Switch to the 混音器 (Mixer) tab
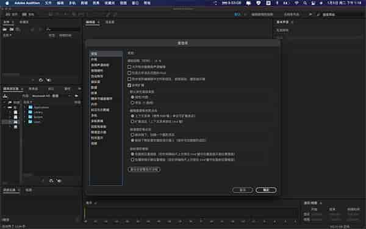This screenshot has width=366, height=229. 110,22
